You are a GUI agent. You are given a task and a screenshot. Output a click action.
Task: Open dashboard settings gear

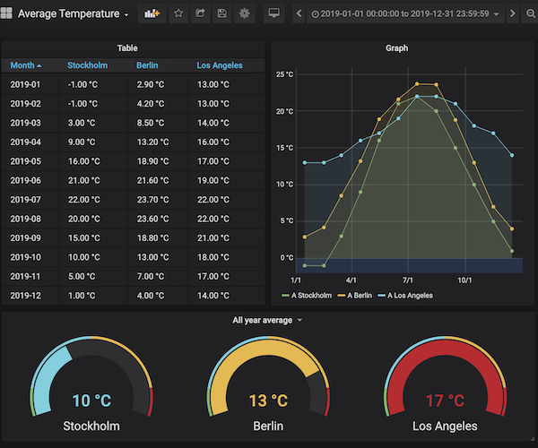(244, 13)
